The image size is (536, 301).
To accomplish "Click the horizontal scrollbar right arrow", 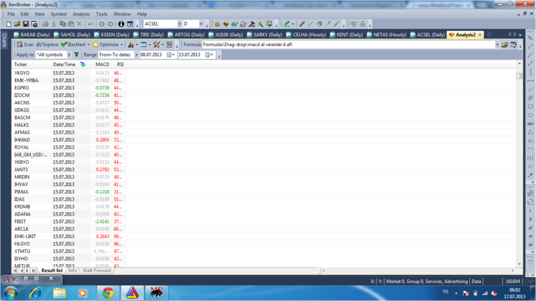I will click(513, 271).
